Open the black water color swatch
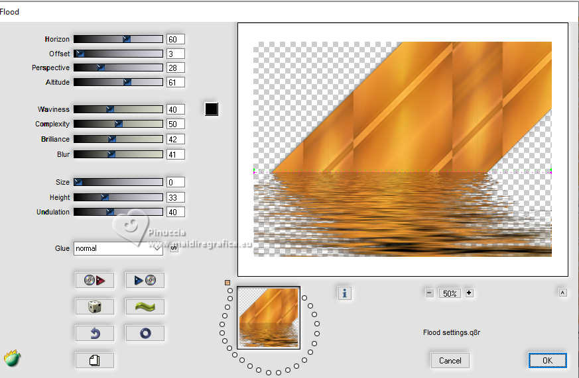The image size is (579, 378). (212, 109)
